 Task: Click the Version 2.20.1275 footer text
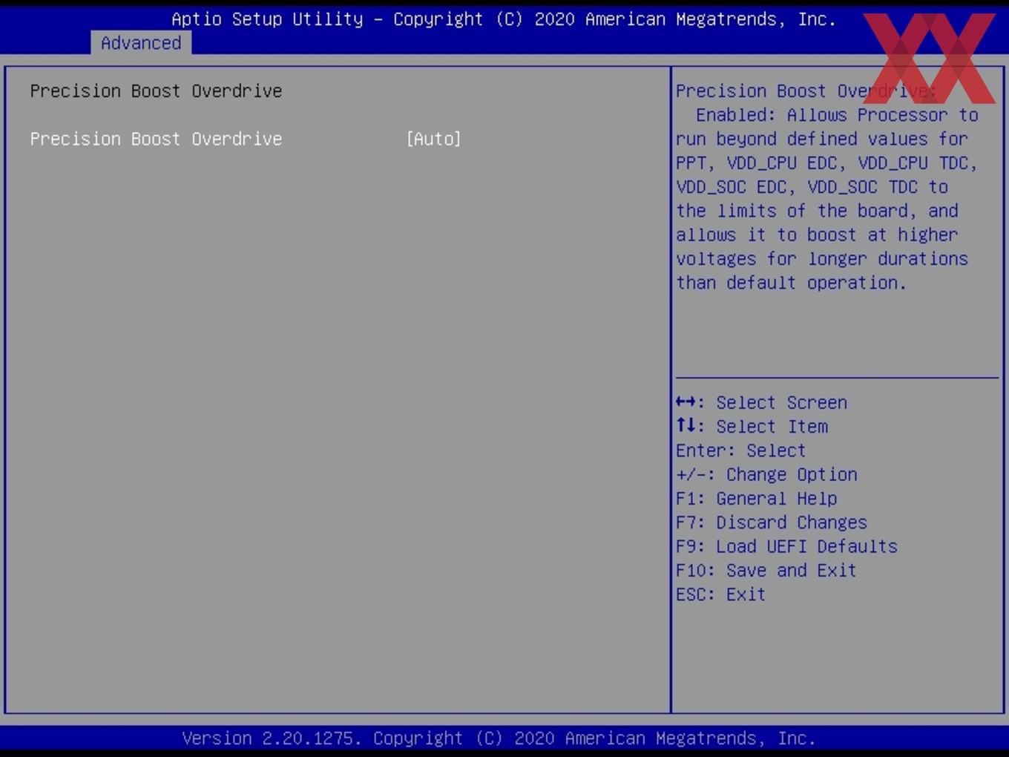[499, 738]
